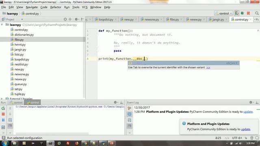The height and width of the screenshot is (146, 260).
Task: Open Search Everywhere magnifier icon
Action: coord(257,13)
